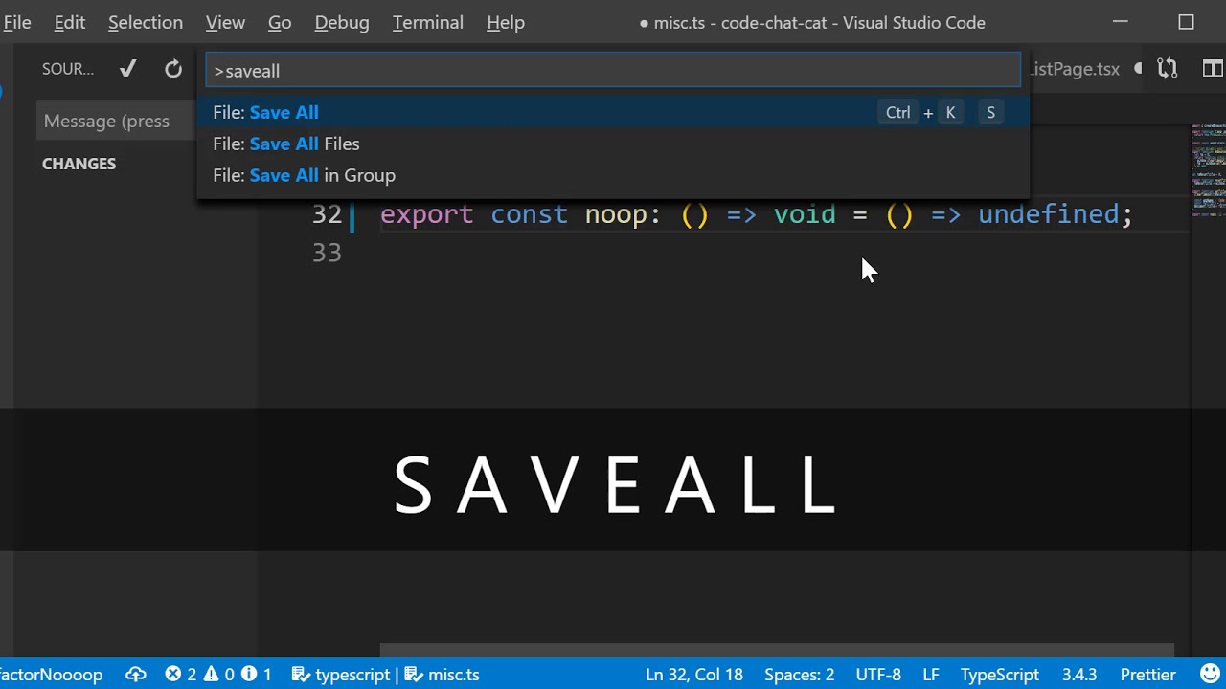Split the editor with the split icon

(x=1213, y=69)
